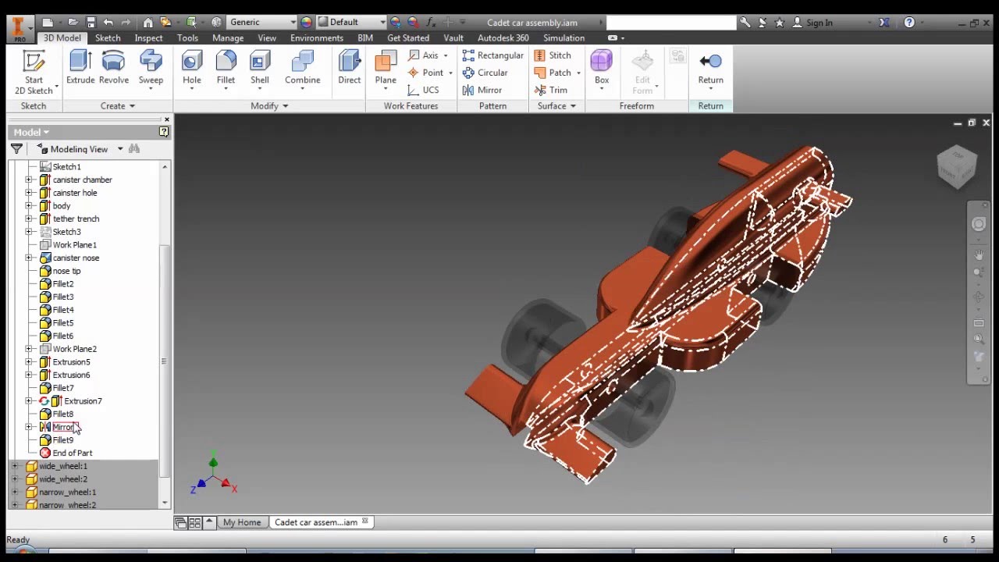Viewport: 999px width, 562px height.
Task: Create a UCS
Action: point(424,90)
